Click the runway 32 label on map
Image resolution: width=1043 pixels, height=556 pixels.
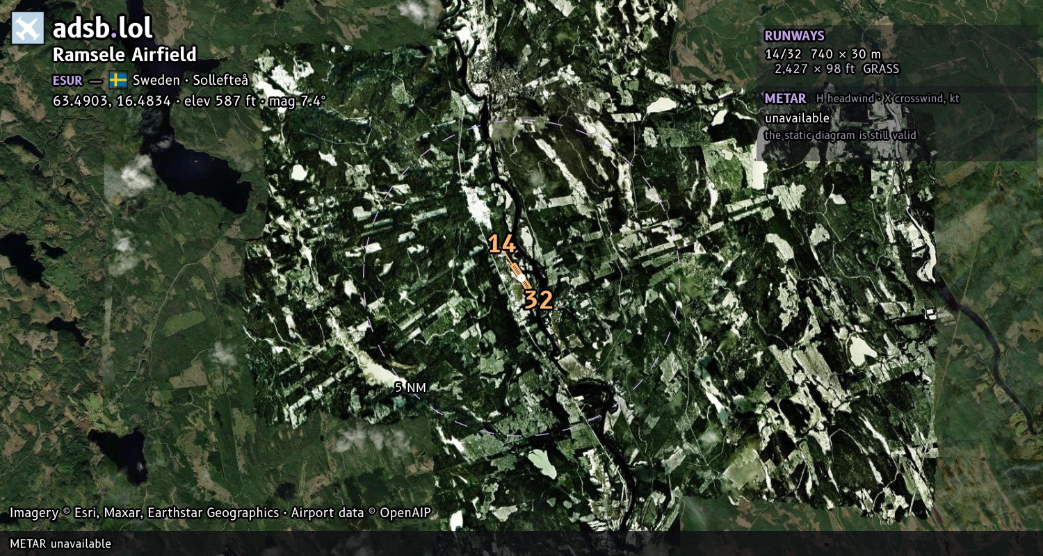pos(538,300)
